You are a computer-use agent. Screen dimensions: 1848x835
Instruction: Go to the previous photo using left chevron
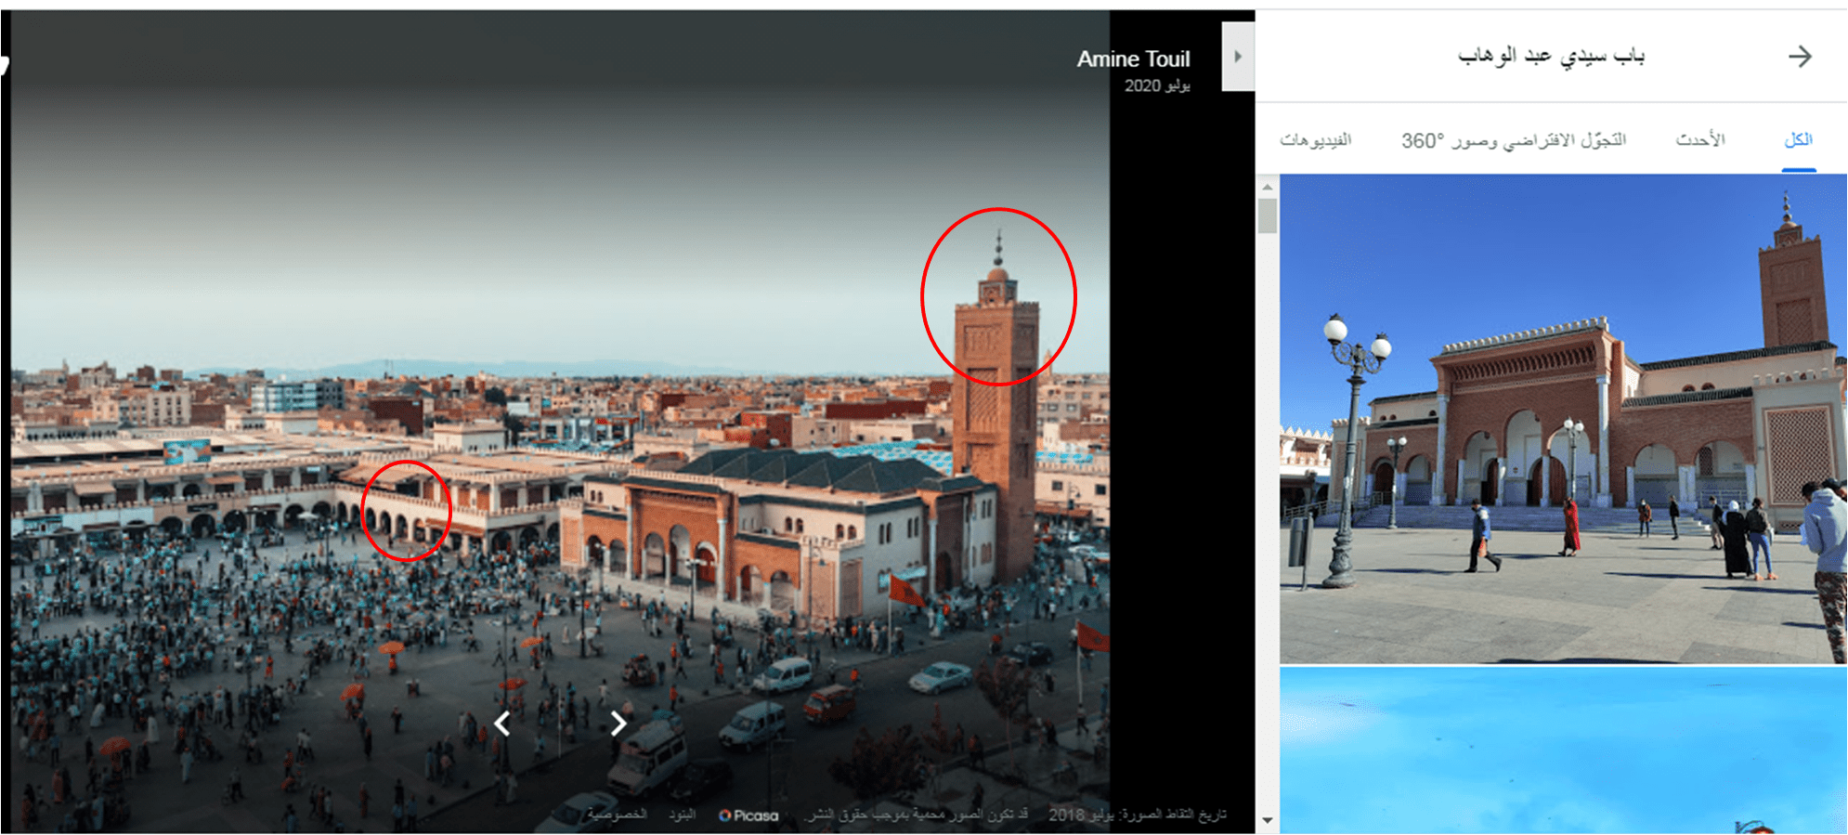(x=502, y=723)
